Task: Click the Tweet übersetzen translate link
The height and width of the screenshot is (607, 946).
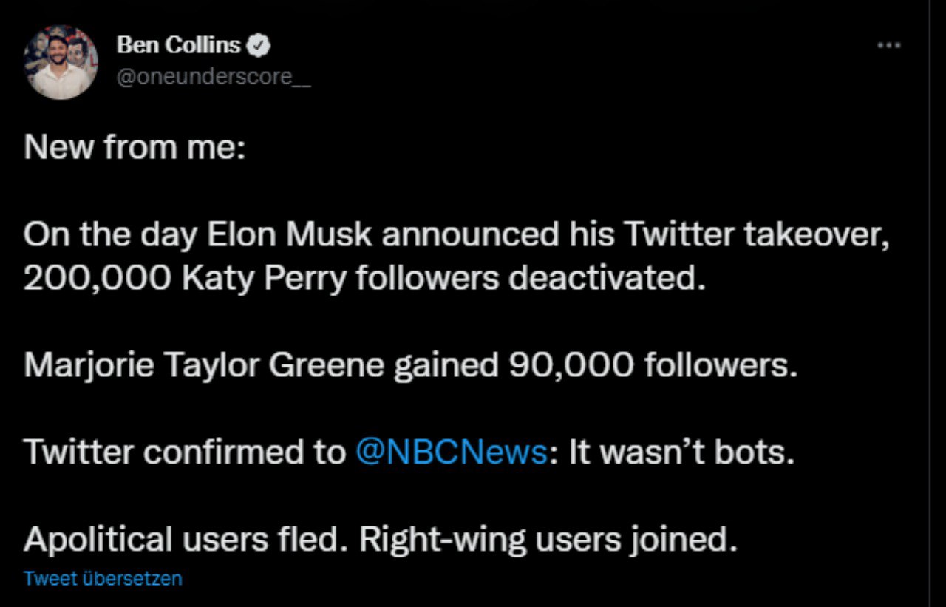Action: click(103, 578)
